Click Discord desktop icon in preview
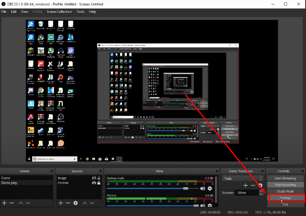The width and height of the screenshot is (306, 216). pos(31,91)
